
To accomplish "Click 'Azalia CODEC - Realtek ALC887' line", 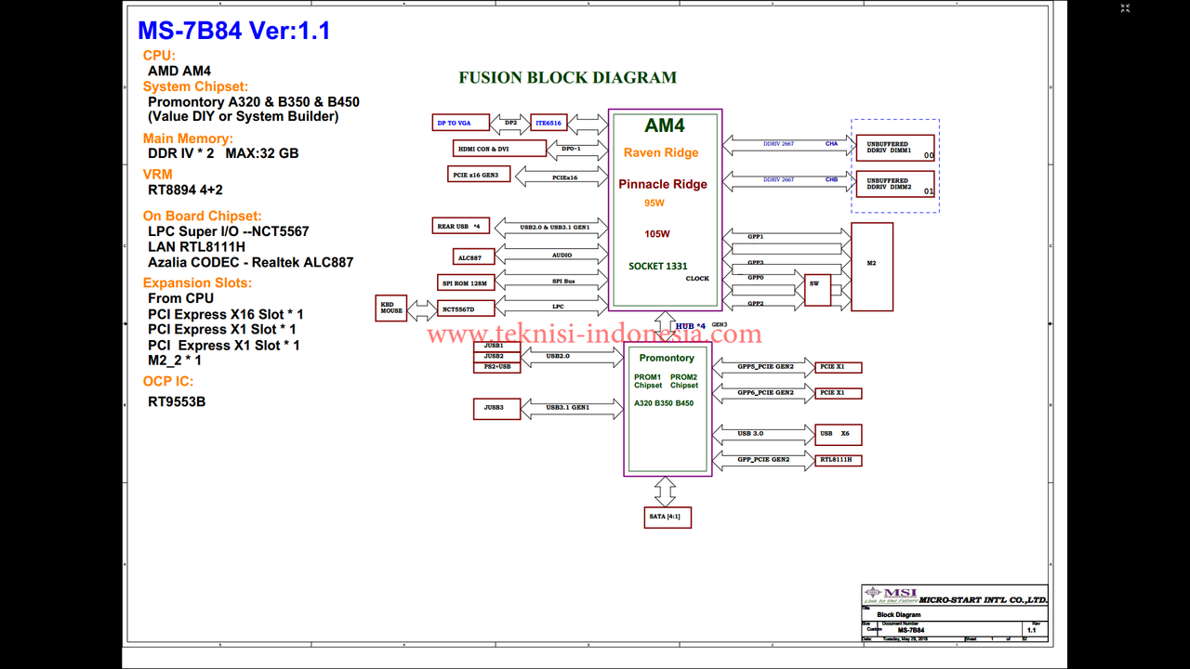I will 251,263.
